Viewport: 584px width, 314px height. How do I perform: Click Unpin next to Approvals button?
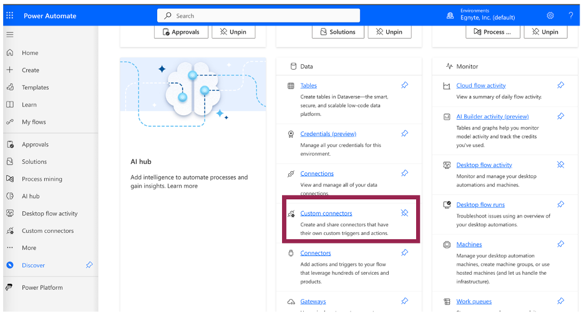(x=233, y=32)
